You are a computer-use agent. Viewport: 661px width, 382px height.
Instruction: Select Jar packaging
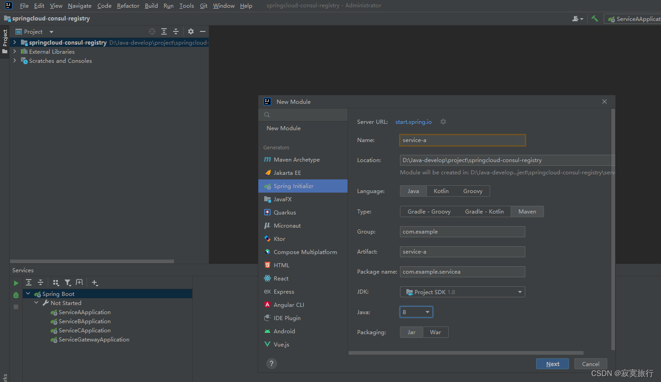[x=411, y=332]
